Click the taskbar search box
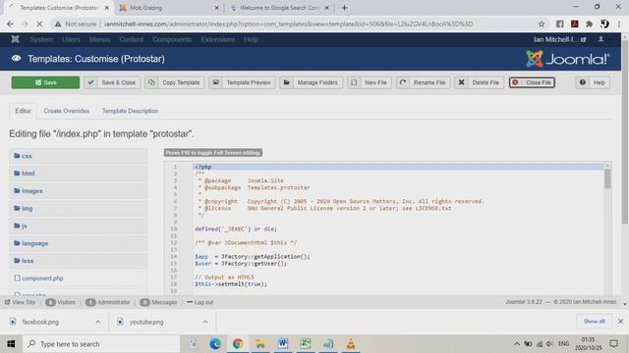 click(101, 344)
